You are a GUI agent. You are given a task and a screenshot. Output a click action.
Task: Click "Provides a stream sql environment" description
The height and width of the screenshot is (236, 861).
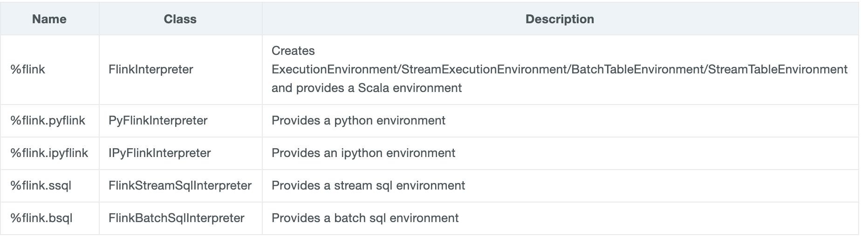point(368,186)
